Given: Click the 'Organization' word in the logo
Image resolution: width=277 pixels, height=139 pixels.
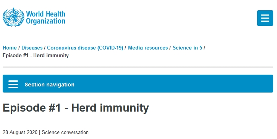Looking at the screenshot, I should coord(45,21).
